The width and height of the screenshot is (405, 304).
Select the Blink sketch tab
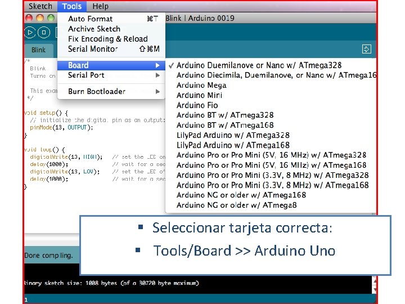coord(38,50)
